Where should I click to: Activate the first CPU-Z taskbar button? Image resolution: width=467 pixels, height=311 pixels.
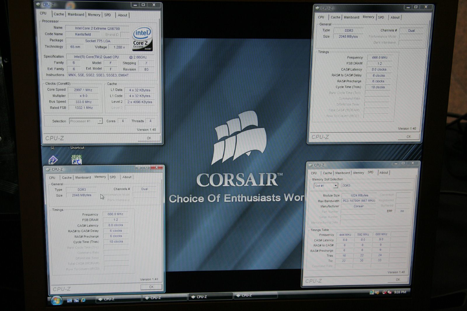[118, 299]
